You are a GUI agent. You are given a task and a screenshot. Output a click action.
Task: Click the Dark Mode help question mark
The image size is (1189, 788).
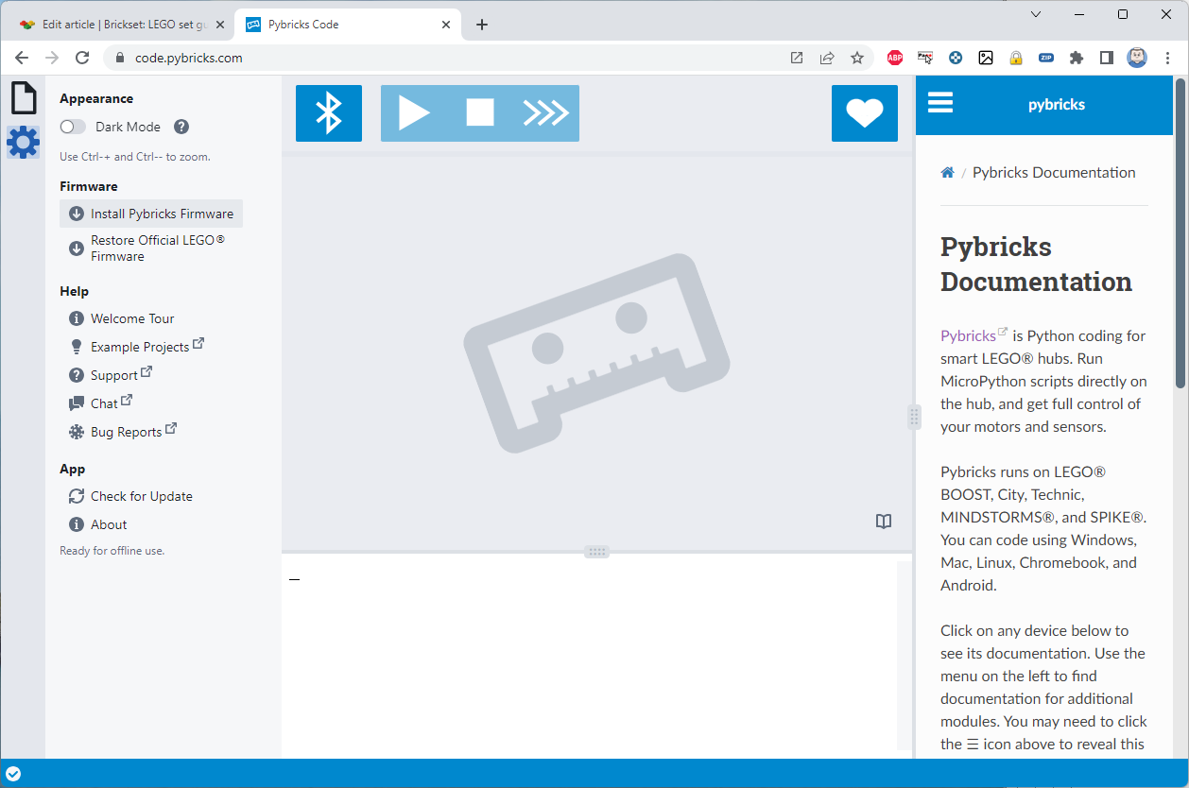click(x=181, y=127)
